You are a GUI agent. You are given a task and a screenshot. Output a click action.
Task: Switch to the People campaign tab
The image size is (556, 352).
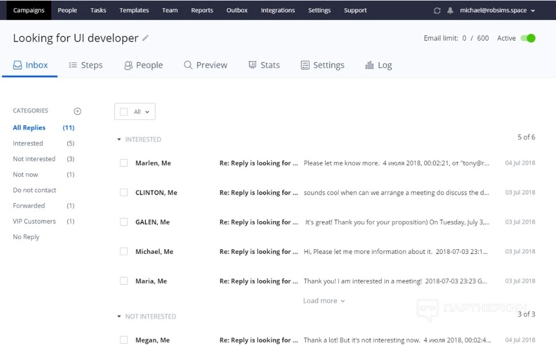143,65
